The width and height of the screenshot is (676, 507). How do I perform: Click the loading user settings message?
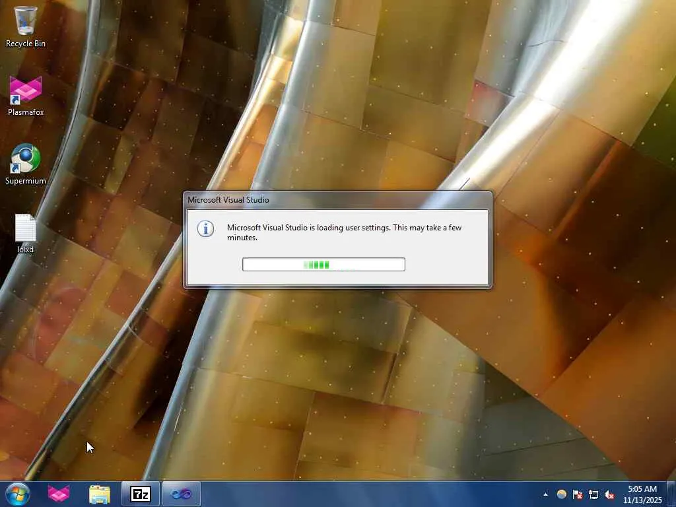(344, 232)
